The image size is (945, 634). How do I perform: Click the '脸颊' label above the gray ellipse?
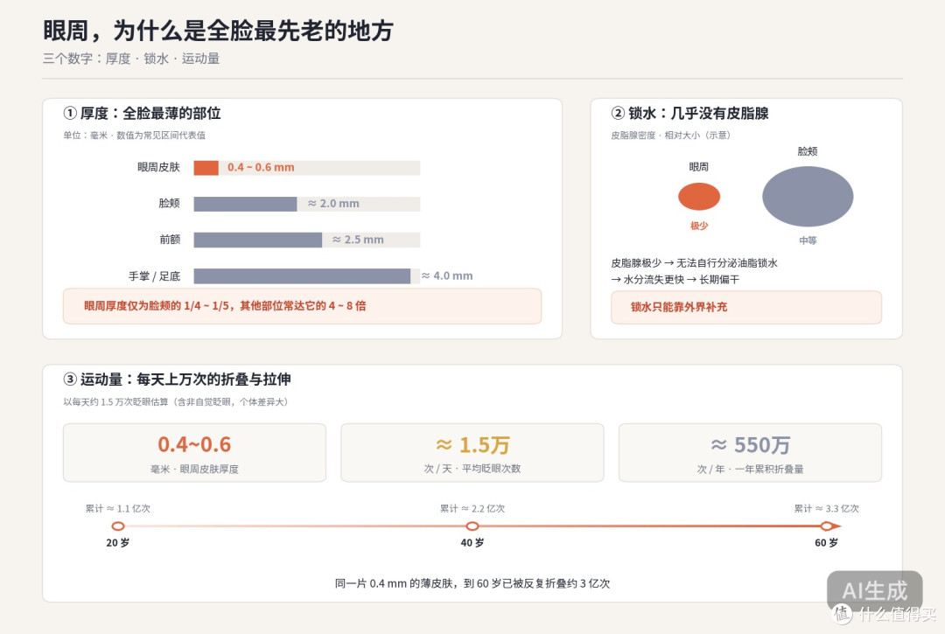[x=808, y=151]
